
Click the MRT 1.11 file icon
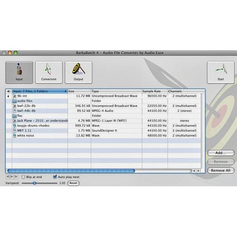pyautogui.click(x=15, y=130)
